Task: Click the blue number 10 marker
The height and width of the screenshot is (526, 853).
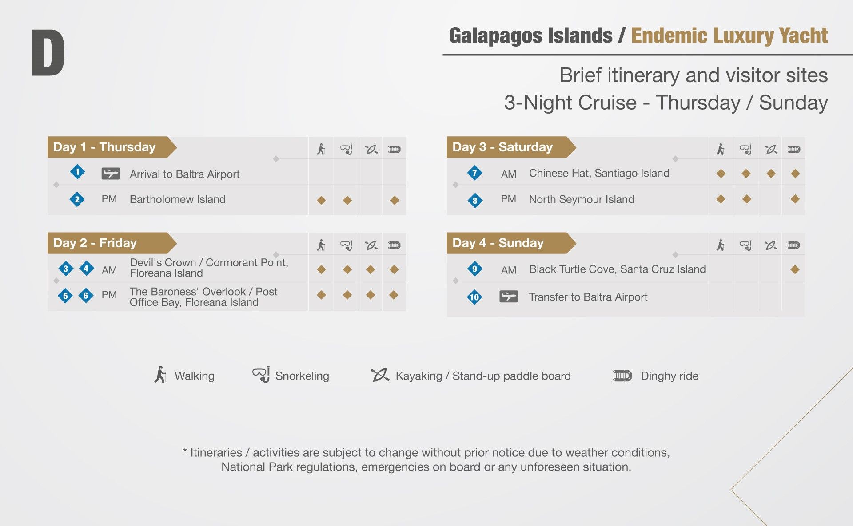Action: click(474, 297)
